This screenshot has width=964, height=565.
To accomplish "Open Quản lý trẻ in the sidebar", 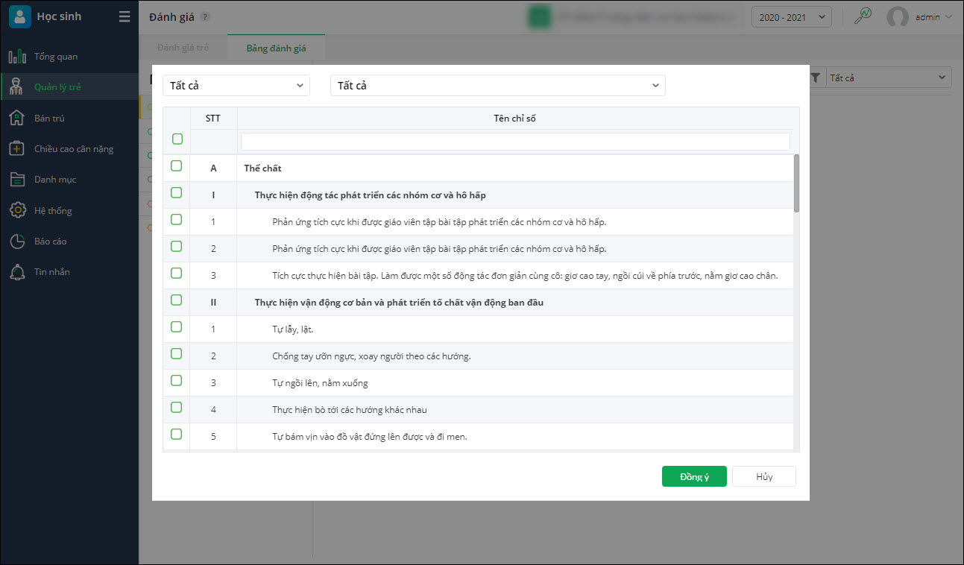I will click(69, 87).
